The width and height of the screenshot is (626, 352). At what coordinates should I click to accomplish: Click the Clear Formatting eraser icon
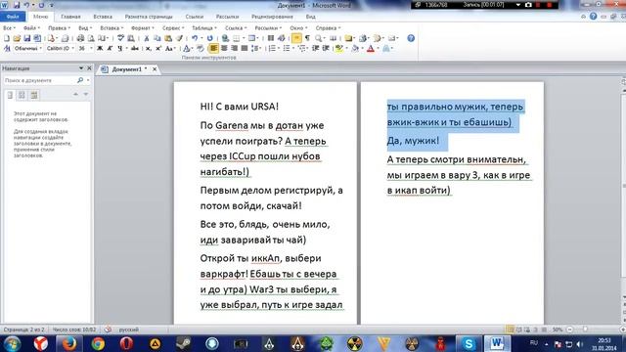pos(200,48)
